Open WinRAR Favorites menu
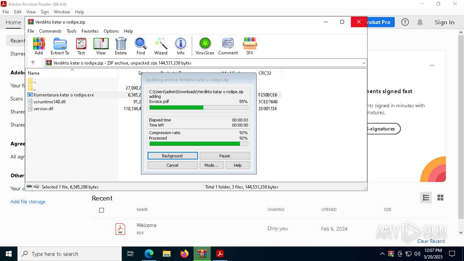Image resolution: width=464 pixels, height=261 pixels. point(90,31)
